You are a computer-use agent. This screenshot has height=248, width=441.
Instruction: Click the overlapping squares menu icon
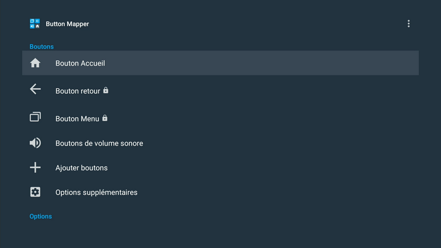(35, 117)
